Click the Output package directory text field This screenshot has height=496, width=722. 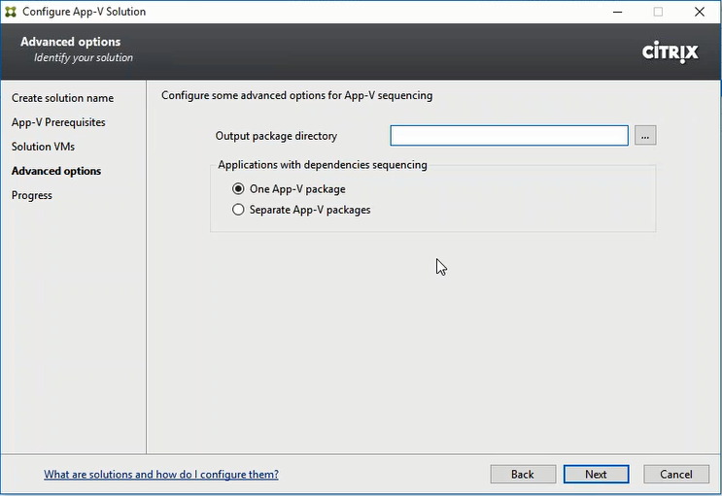[509, 136]
